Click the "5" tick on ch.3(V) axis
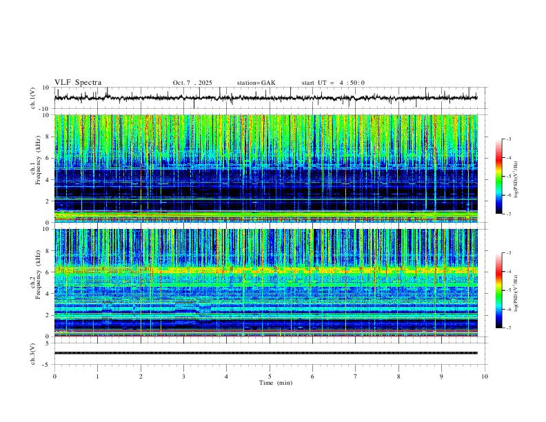Screen dimensions: 546x422 coord(48,343)
